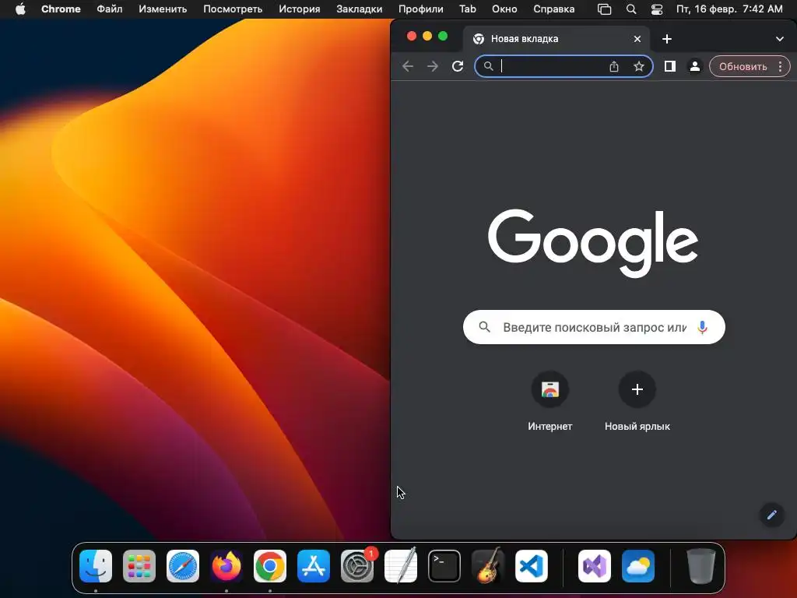Open the App Store from the Dock
The height and width of the screenshot is (598, 797).
coord(314,566)
